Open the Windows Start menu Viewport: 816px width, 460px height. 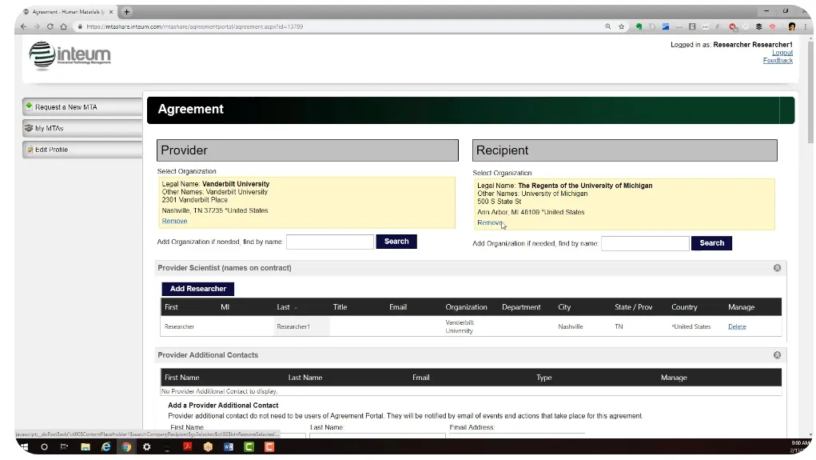tap(24, 447)
